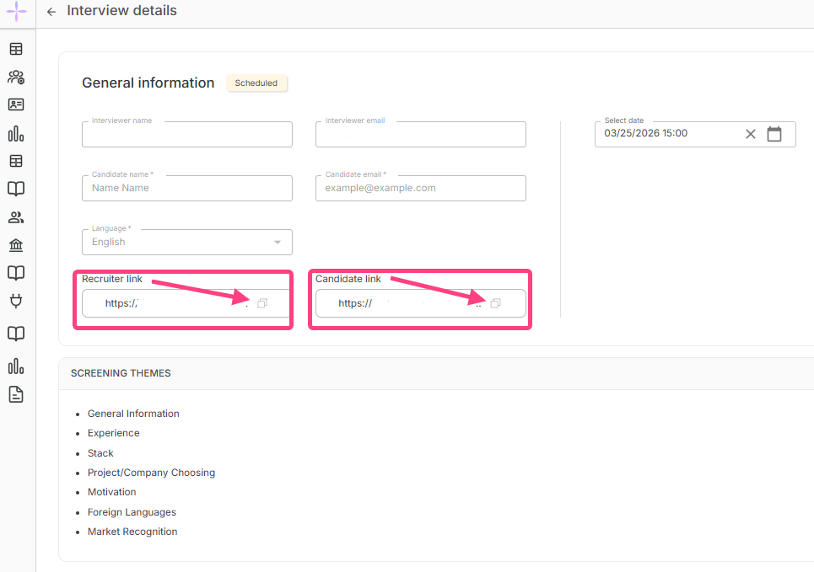Image resolution: width=814 pixels, height=572 pixels.
Task: Click the Language dropdown arrow
Action: pyautogui.click(x=278, y=243)
